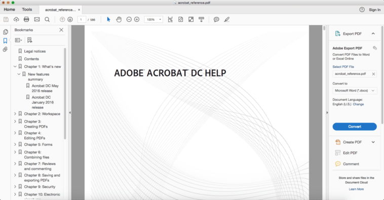The width and height of the screenshot is (384, 200).
Task: Open Contents bookmark
Action: click(31, 59)
